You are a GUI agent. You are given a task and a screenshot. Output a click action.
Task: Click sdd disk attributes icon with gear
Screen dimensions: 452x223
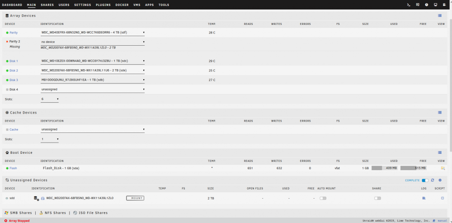[x=36, y=199]
